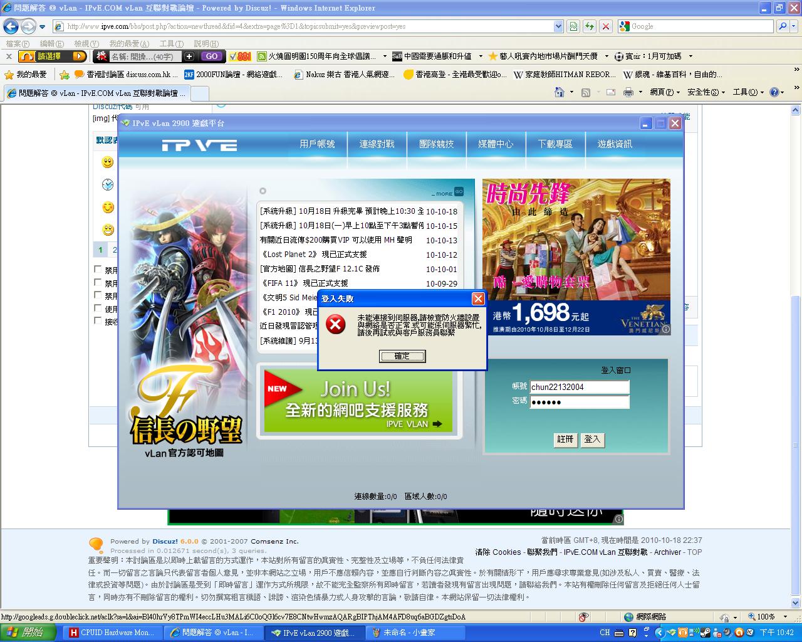The width and height of the screenshot is (802, 642).
Task: Toggle the third checkbox in forum post options
Action: coord(97,295)
